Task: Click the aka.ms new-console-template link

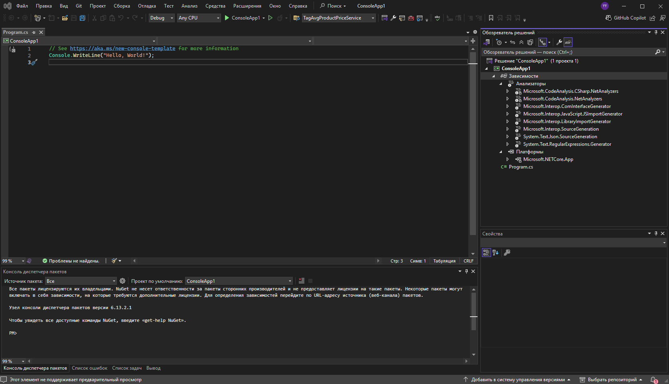Action: click(122, 49)
